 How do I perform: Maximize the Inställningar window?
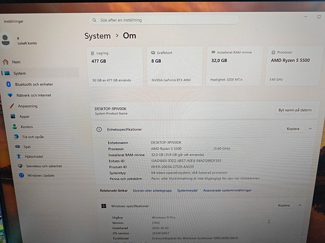(x=319, y=16)
